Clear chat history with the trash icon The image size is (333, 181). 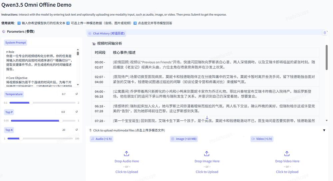click(x=325, y=33)
